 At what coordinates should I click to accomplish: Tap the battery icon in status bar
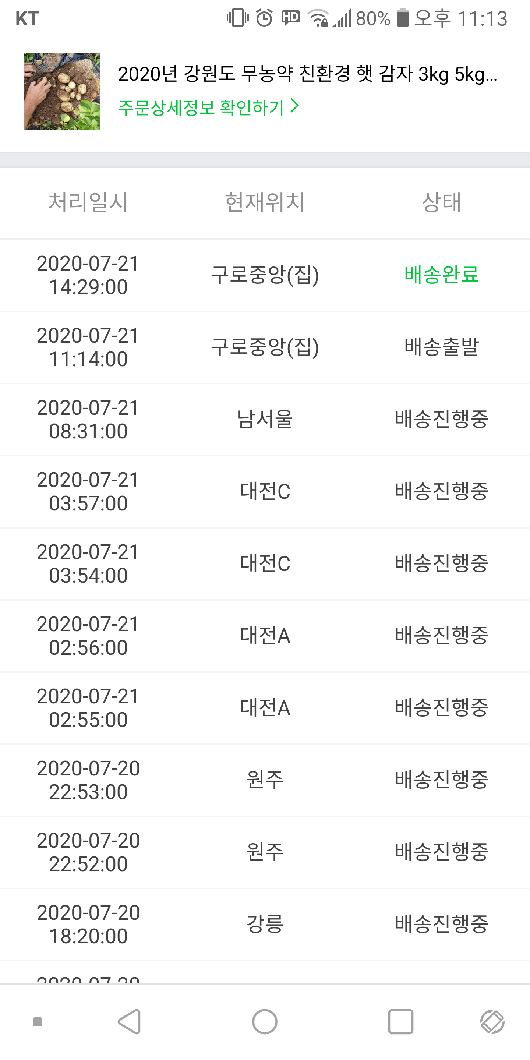tap(403, 18)
